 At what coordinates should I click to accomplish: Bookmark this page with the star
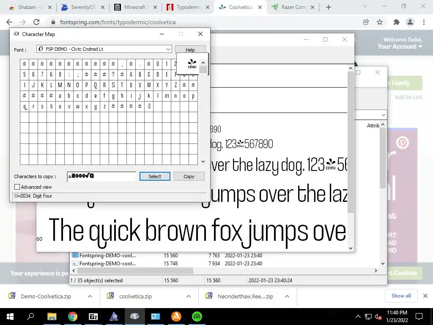pyautogui.click(x=380, y=22)
